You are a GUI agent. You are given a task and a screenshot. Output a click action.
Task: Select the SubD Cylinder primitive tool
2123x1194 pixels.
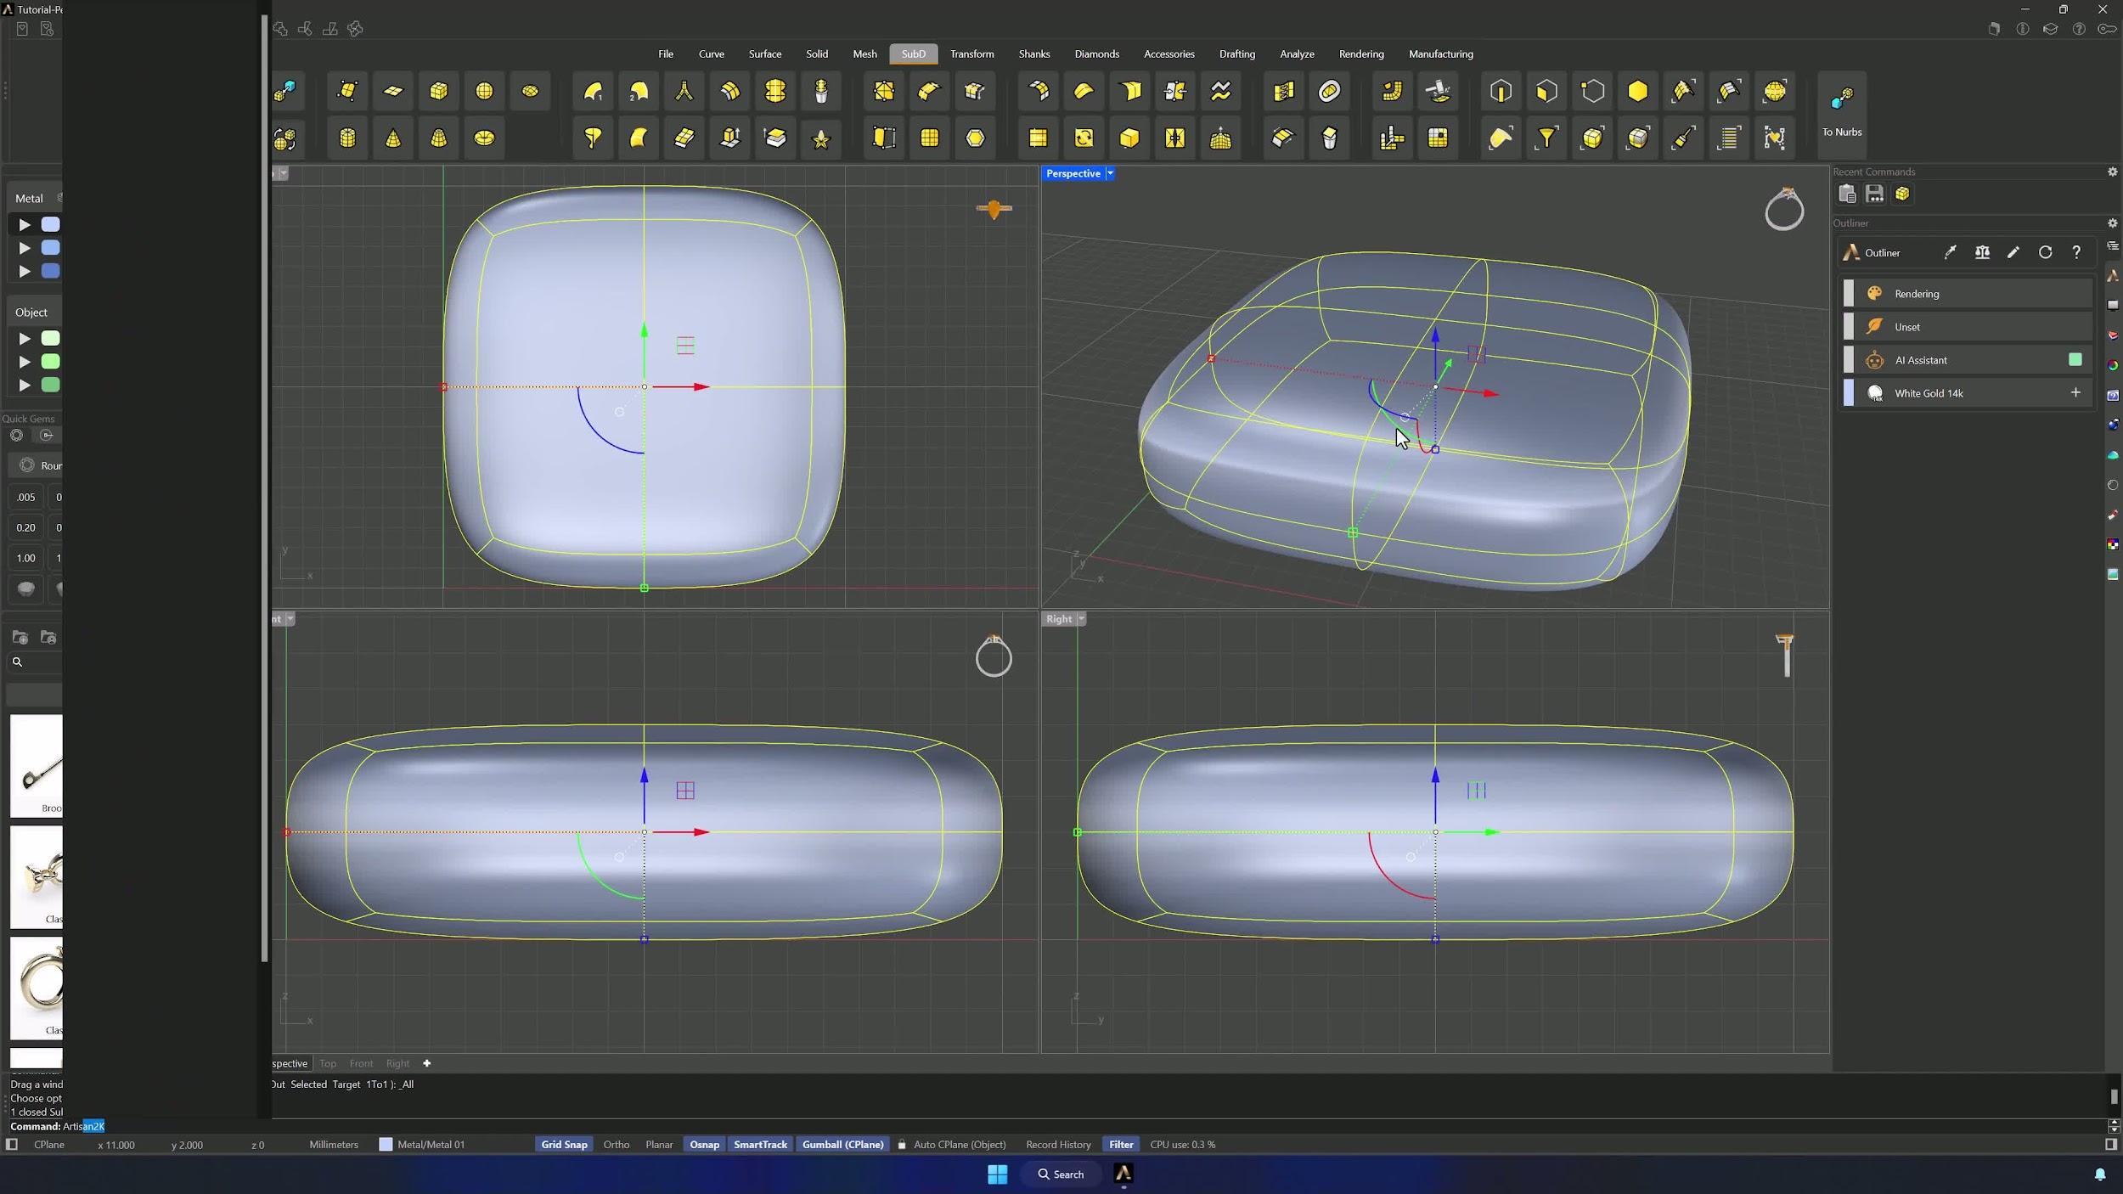coord(347,138)
